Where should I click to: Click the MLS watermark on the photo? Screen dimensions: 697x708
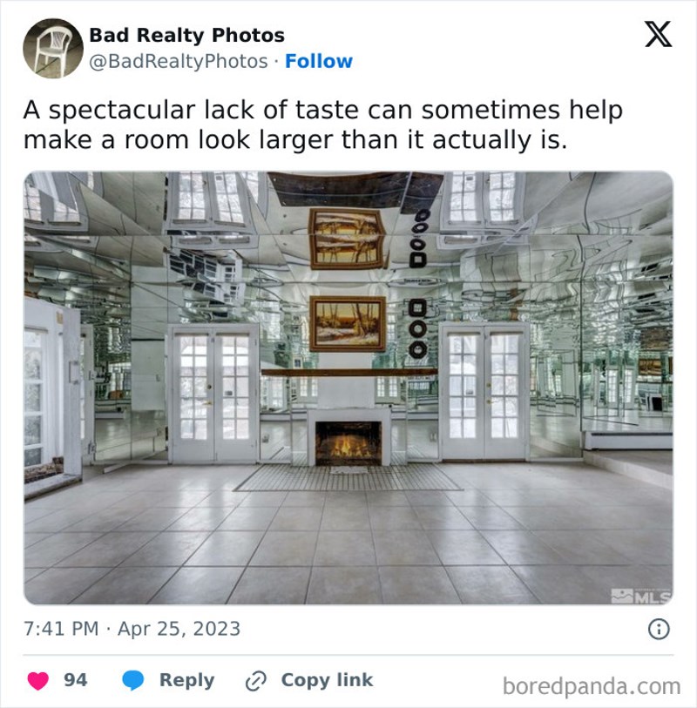coord(642,596)
